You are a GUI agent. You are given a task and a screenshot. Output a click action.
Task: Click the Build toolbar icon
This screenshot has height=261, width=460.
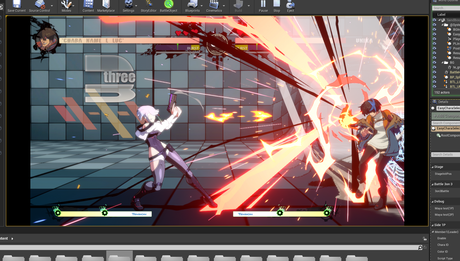coord(238,4)
